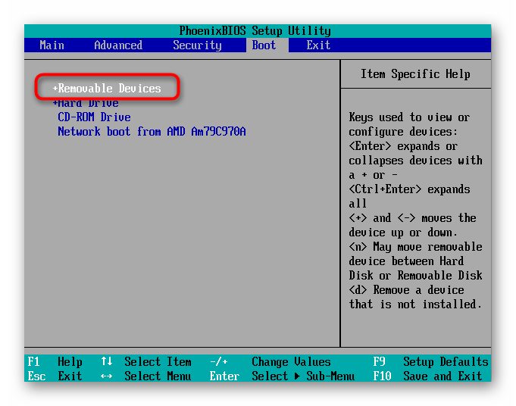Viewport: 516px width, 406px height.
Task: Click the Item Specific Help heading
Action: [x=415, y=74]
